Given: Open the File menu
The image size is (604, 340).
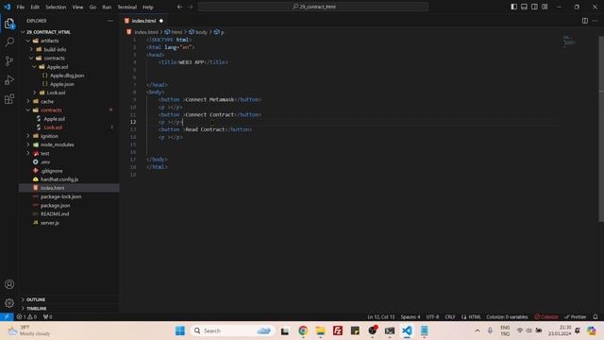Looking at the screenshot, I should 21,7.
